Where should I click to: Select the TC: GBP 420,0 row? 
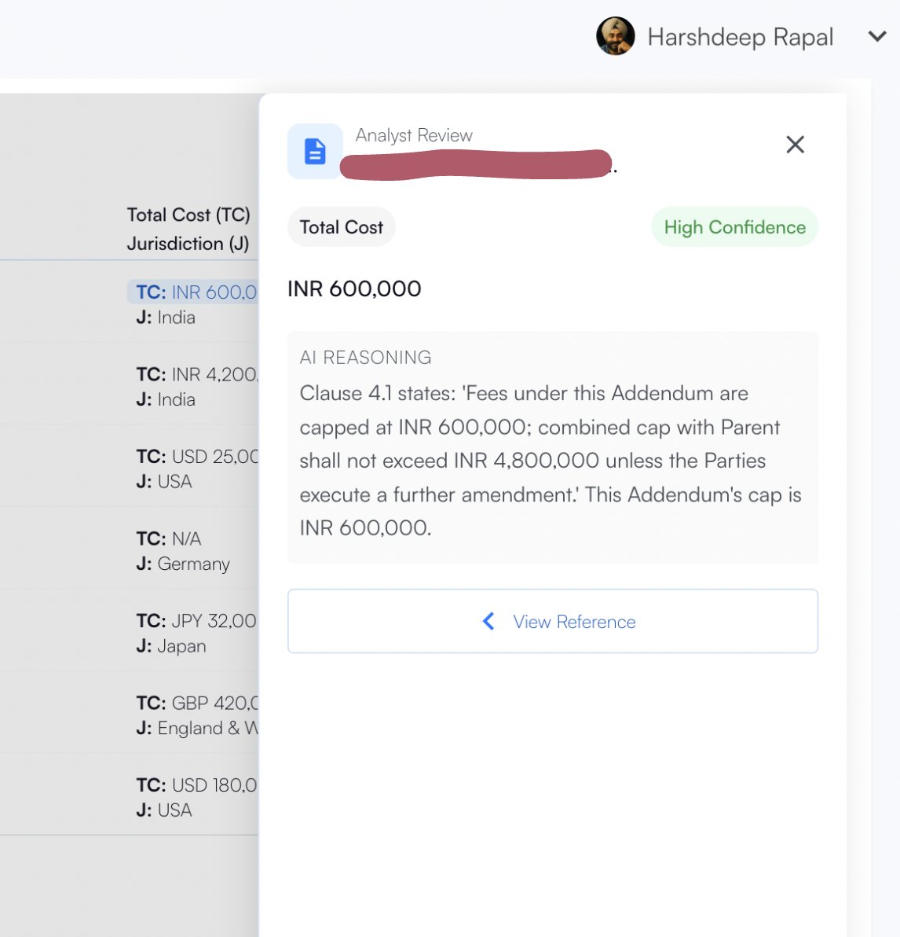pyautogui.click(x=196, y=703)
